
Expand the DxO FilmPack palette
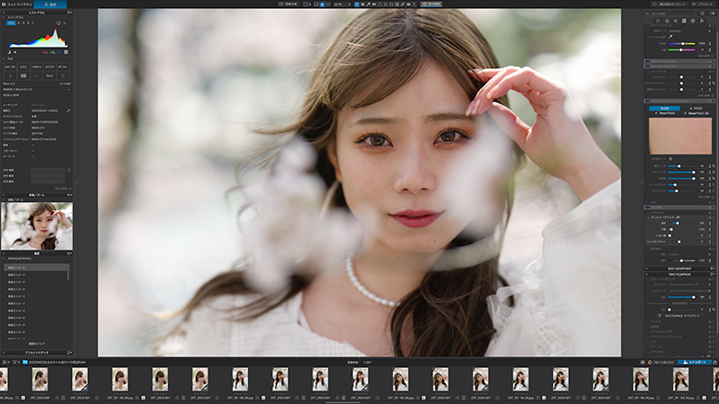tap(679, 274)
